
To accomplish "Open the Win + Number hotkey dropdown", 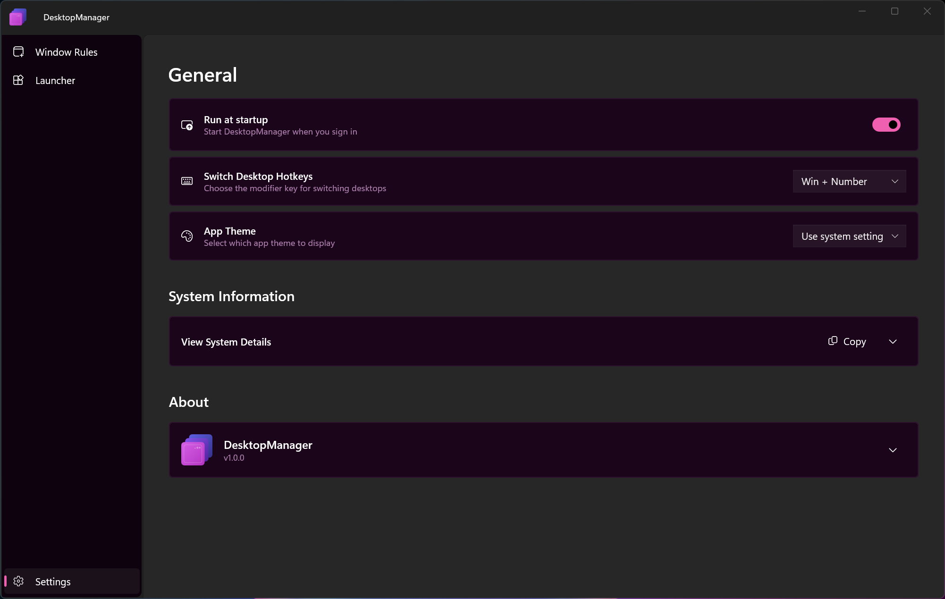I will pyautogui.click(x=849, y=181).
